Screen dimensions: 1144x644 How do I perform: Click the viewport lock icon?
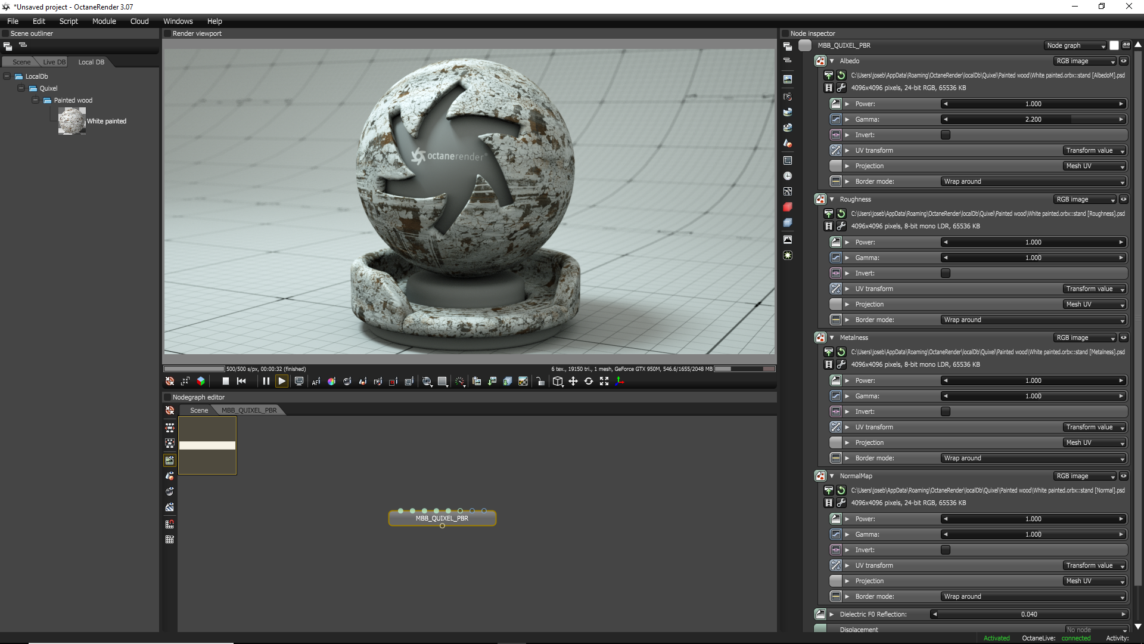540,382
